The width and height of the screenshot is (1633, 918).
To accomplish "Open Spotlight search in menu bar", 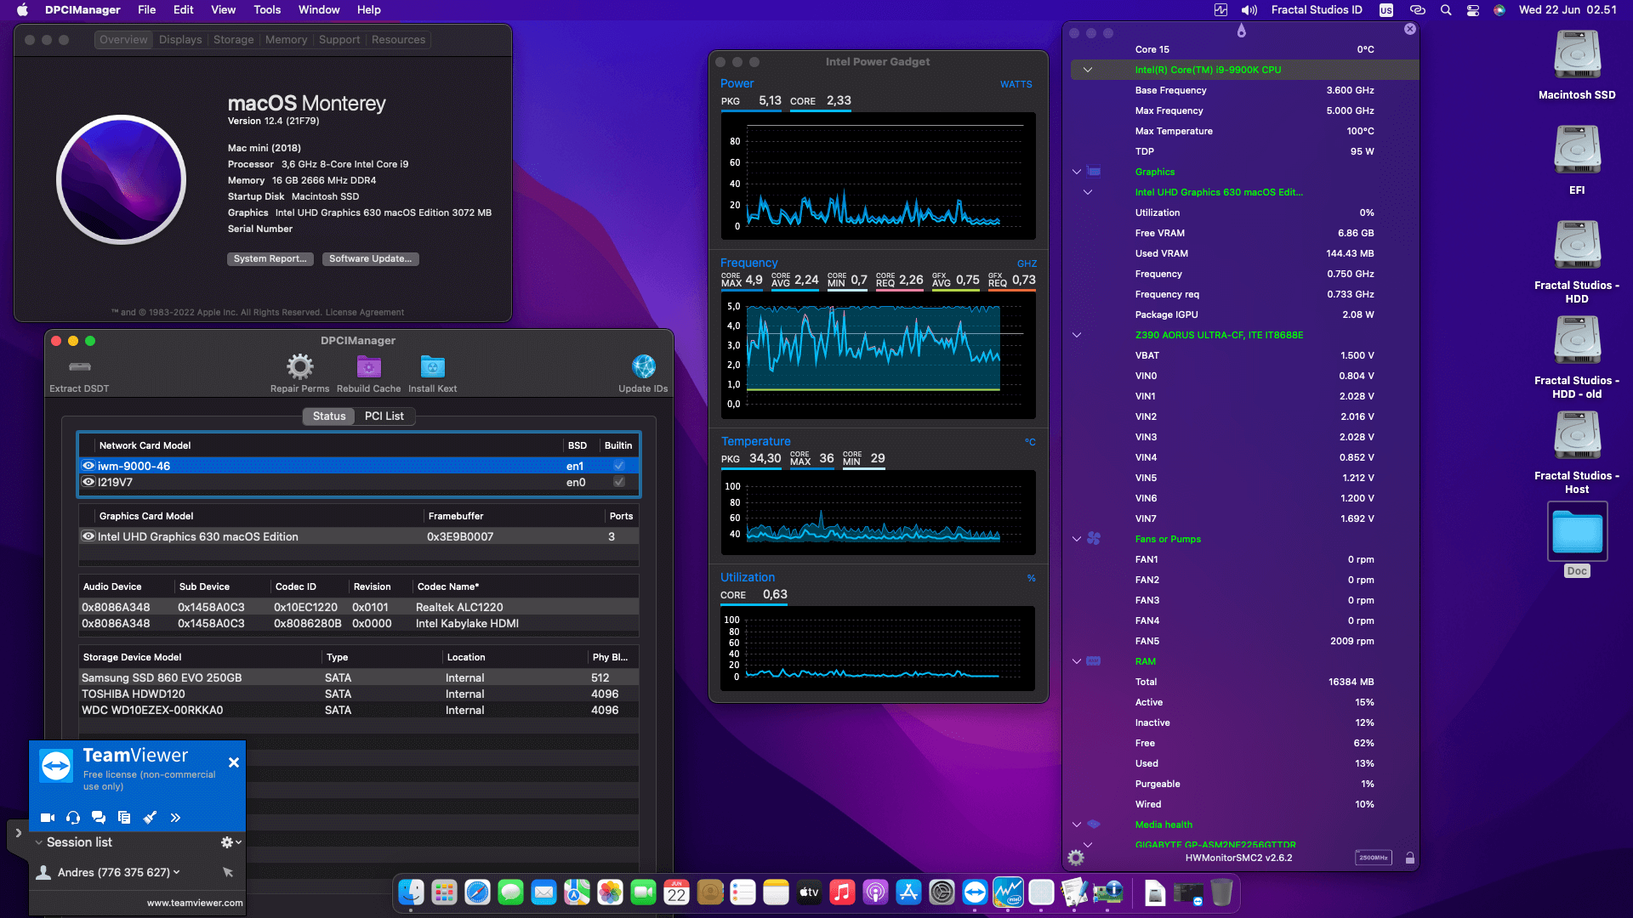I will [x=1445, y=10].
